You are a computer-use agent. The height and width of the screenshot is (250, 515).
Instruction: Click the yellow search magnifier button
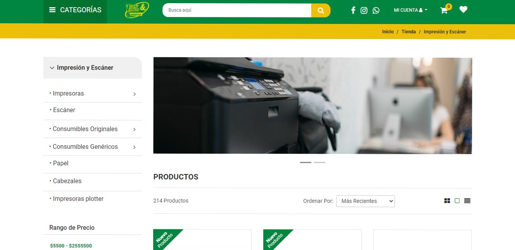coord(320,10)
